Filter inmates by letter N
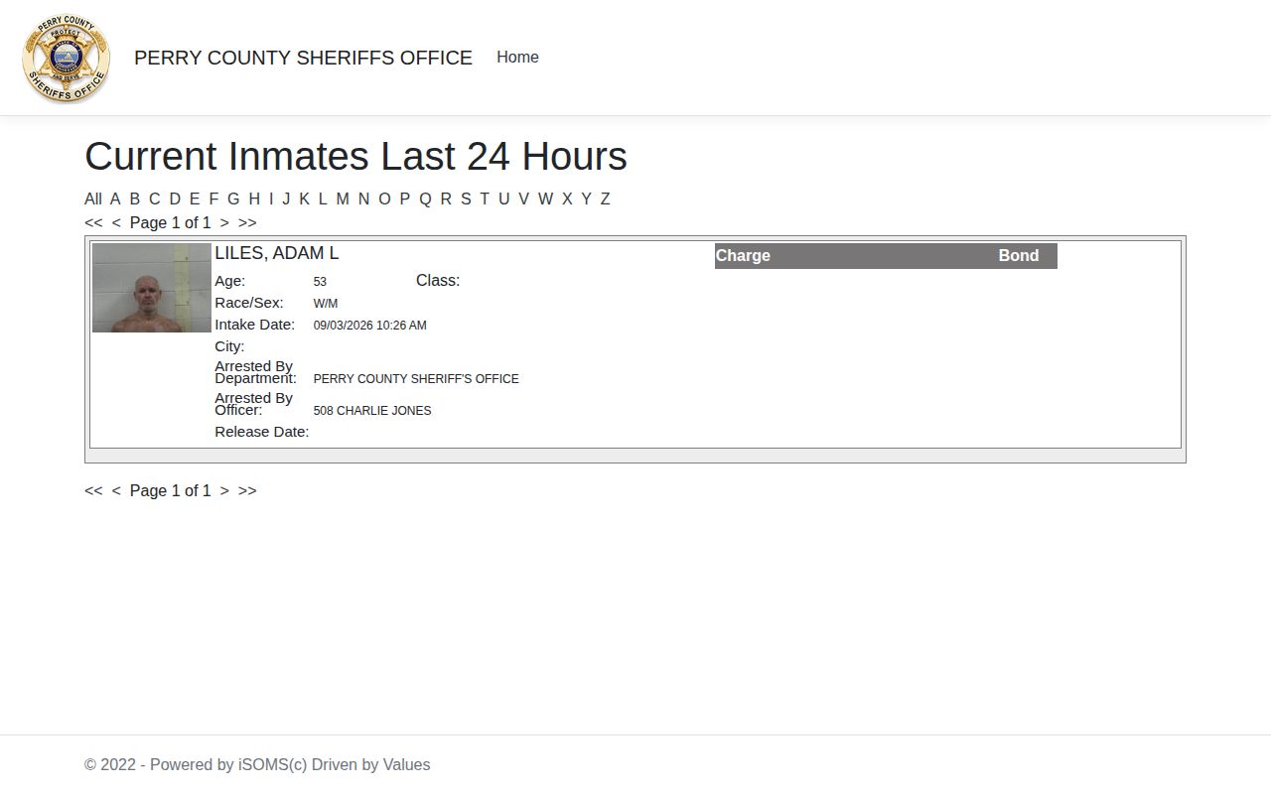 pyautogui.click(x=363, y=198)
